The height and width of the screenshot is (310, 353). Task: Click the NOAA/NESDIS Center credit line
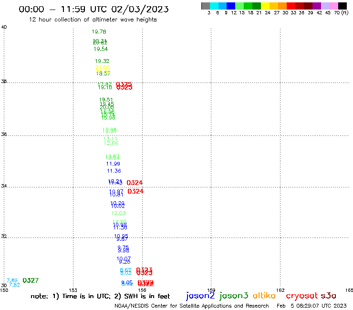pyautogui.click(x=192, y=306)
